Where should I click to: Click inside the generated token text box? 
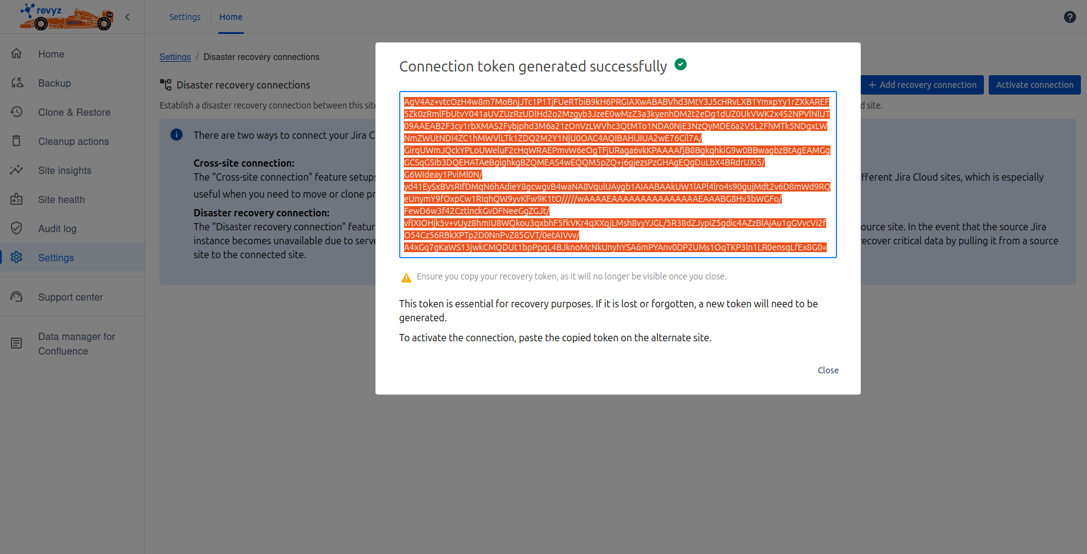618,175
